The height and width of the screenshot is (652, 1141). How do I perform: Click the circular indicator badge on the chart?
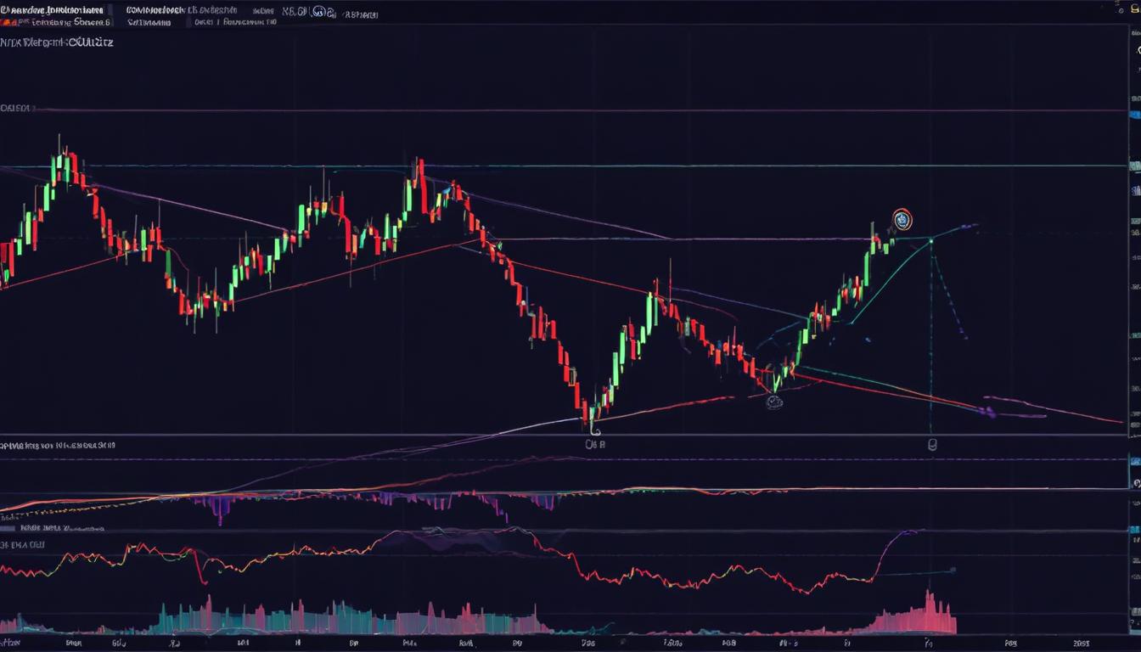pos(901,221)
